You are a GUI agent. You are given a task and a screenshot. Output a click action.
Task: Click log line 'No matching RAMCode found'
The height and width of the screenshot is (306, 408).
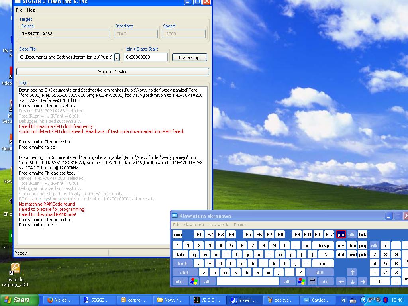coord(47,204)
